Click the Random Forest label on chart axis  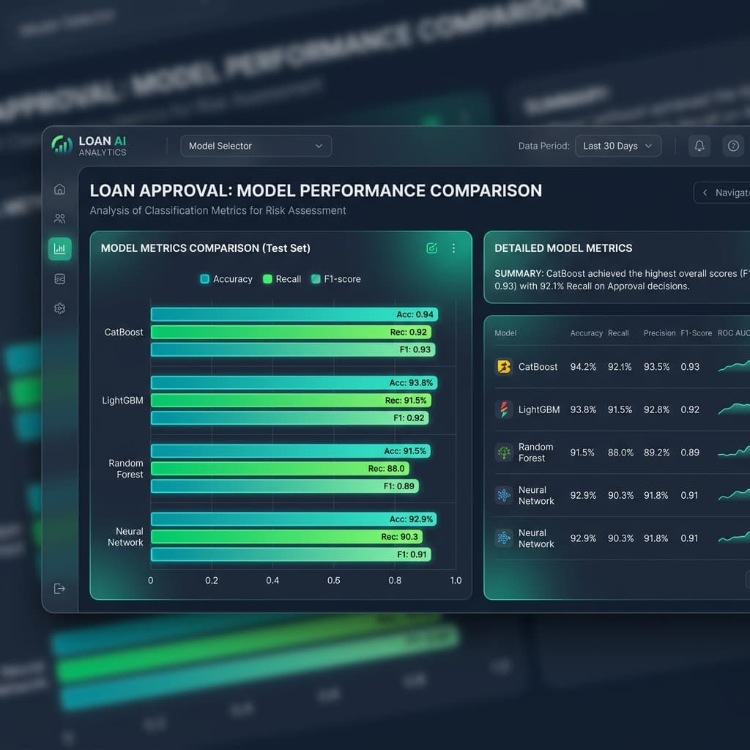(126, 469)
